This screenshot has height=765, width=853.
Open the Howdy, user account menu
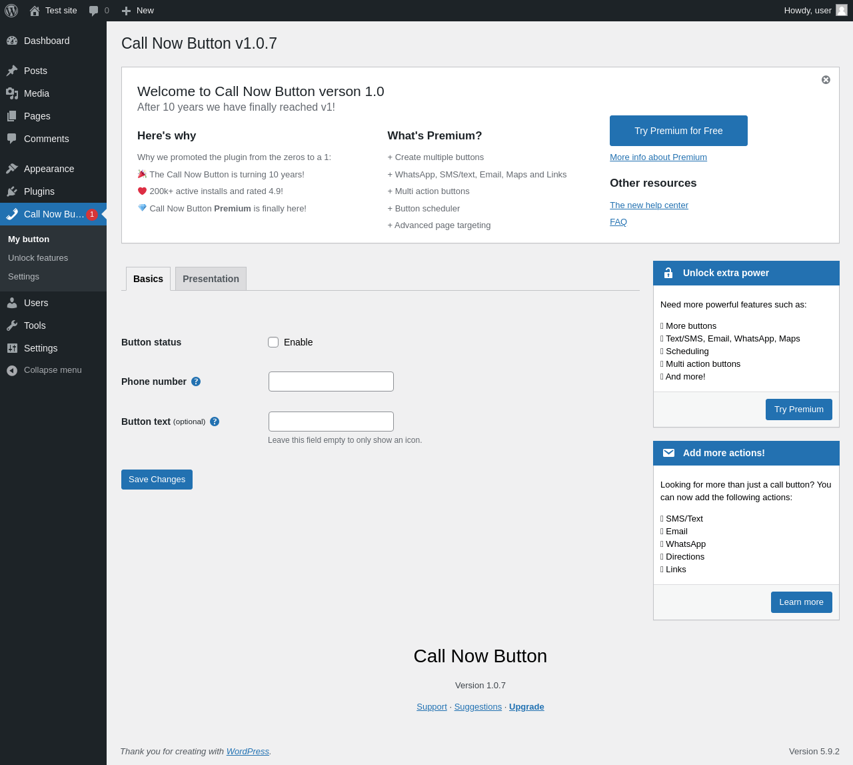click(816, 11)
